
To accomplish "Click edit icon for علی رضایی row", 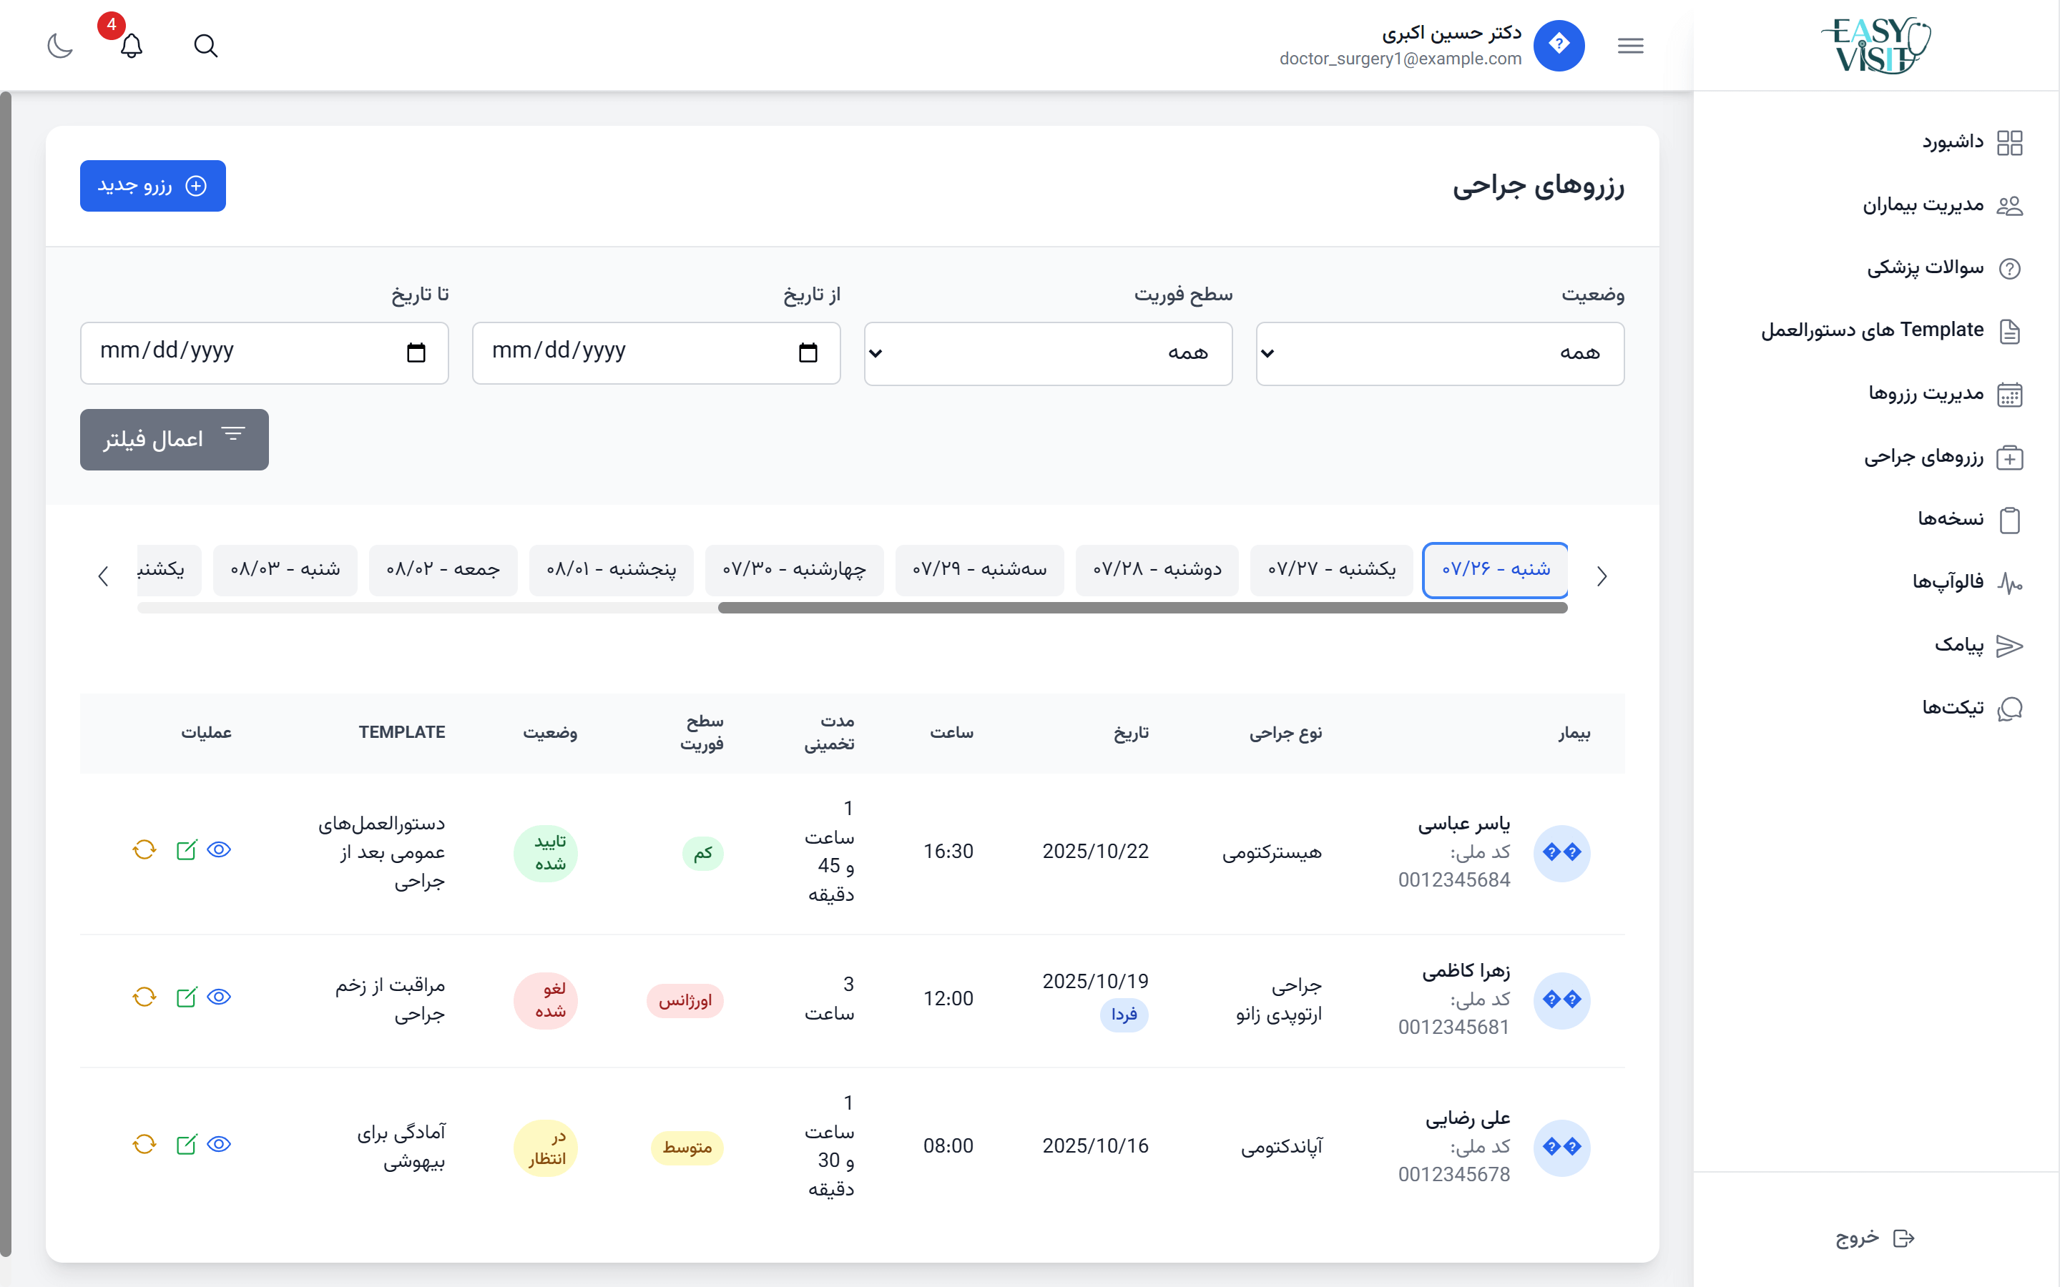I will pyautogui.click(x=185, y=1144).
